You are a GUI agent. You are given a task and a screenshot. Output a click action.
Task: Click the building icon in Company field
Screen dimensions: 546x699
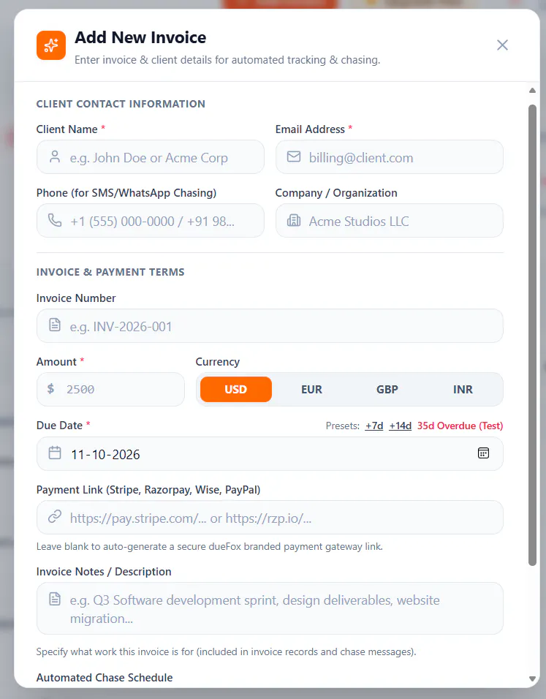click(x=294, y=220)
